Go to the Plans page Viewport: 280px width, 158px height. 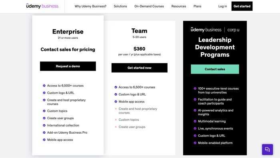pos(197,6)
